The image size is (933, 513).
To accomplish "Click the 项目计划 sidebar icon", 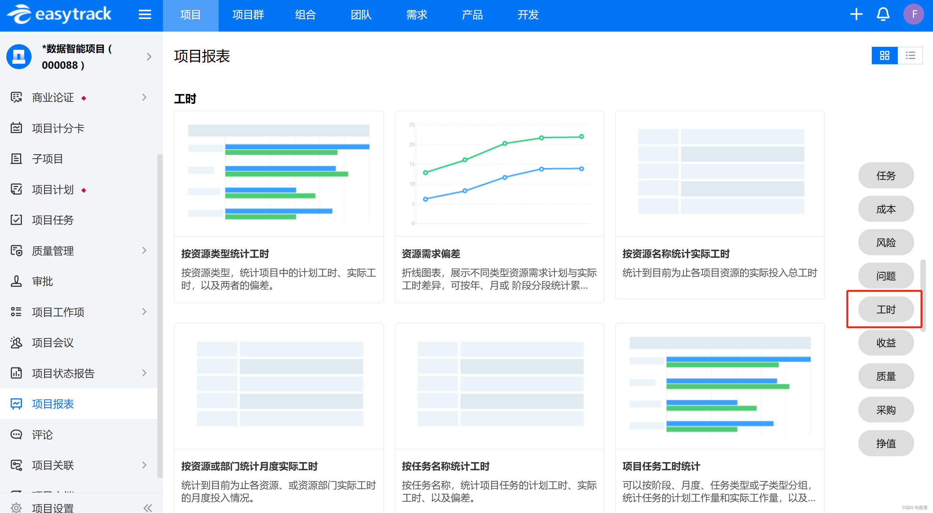I will 16,189.
